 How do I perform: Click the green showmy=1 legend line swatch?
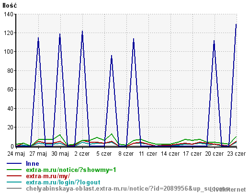14,170
